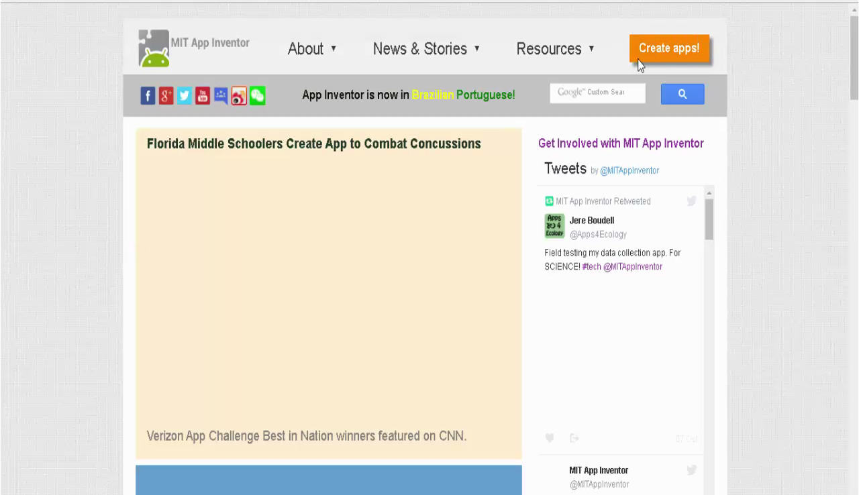Open Jere Boudell profile name
Screen dimensions: 859x495
pyautogui.click(x=592, y=220)
